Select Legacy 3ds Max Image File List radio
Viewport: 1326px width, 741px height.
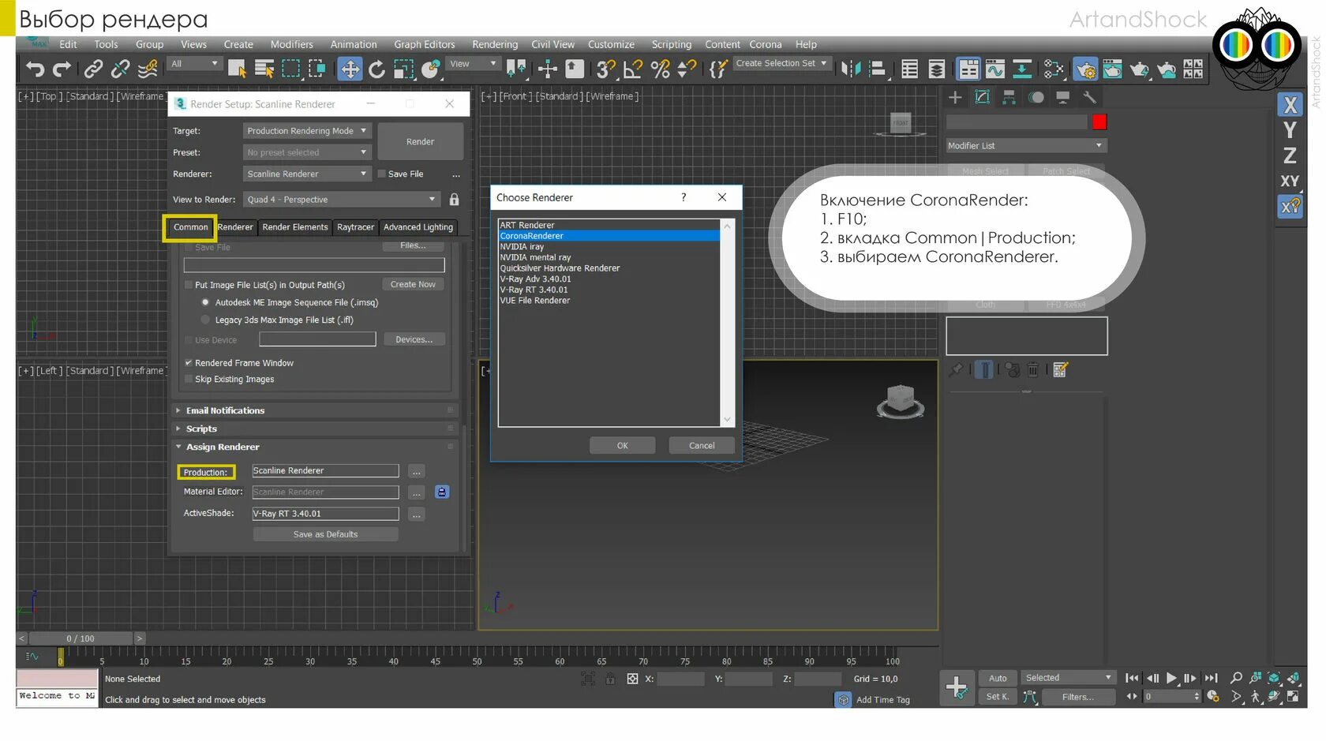pyautogui.click(x=205, y=320)
